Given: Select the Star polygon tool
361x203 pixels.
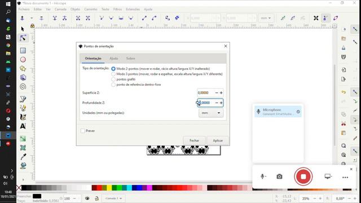Looking at the screenshot, I should point(23,69).
